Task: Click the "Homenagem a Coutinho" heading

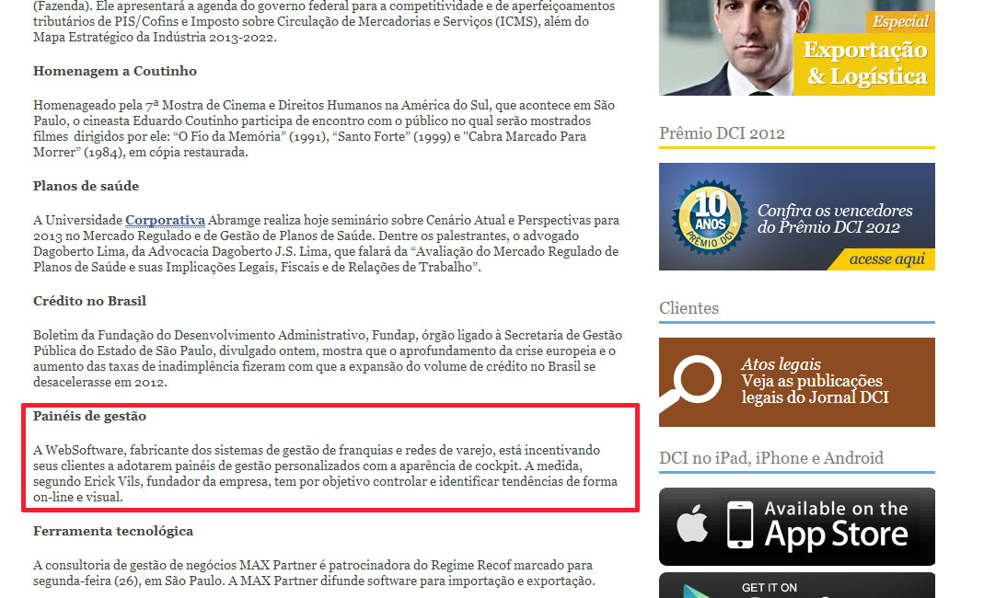Action: click(x=115, y=71)
